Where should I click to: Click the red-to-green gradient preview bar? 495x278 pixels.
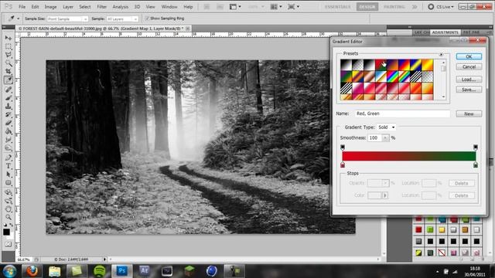coord(409,156)
